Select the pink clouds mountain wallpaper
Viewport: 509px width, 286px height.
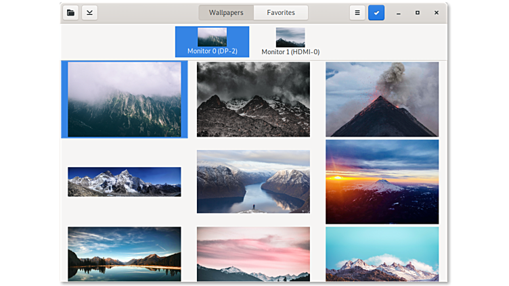[x=253, y=254]
